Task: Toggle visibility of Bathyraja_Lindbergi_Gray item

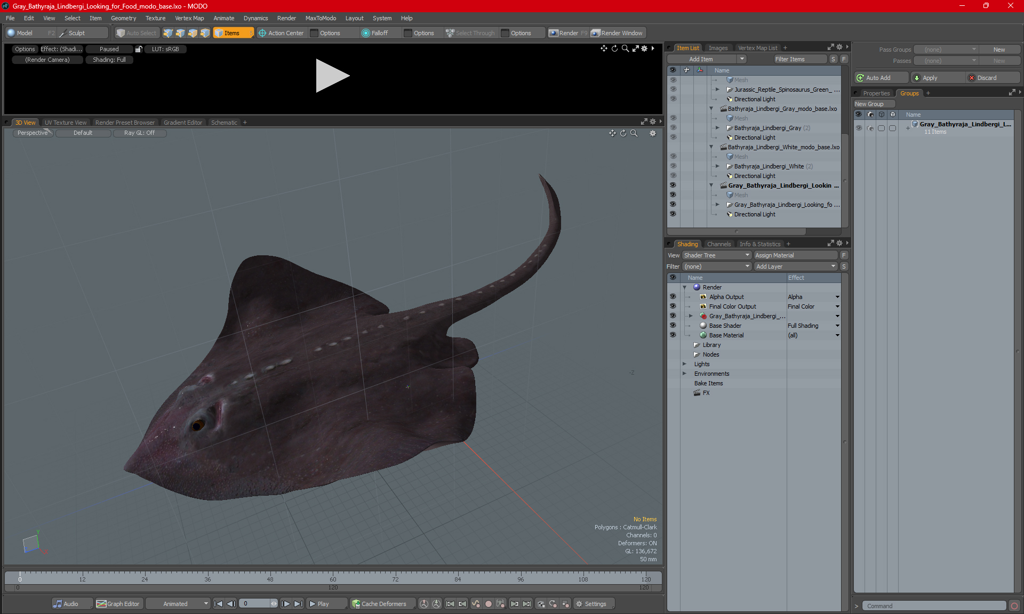Action: click(x=673, y=128)
